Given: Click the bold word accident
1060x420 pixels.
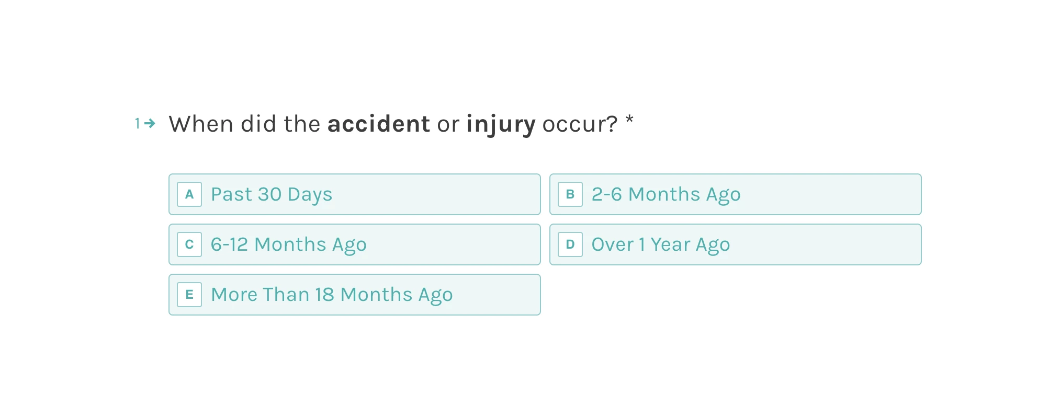Looking at the screenshot, I should point(379,124).
